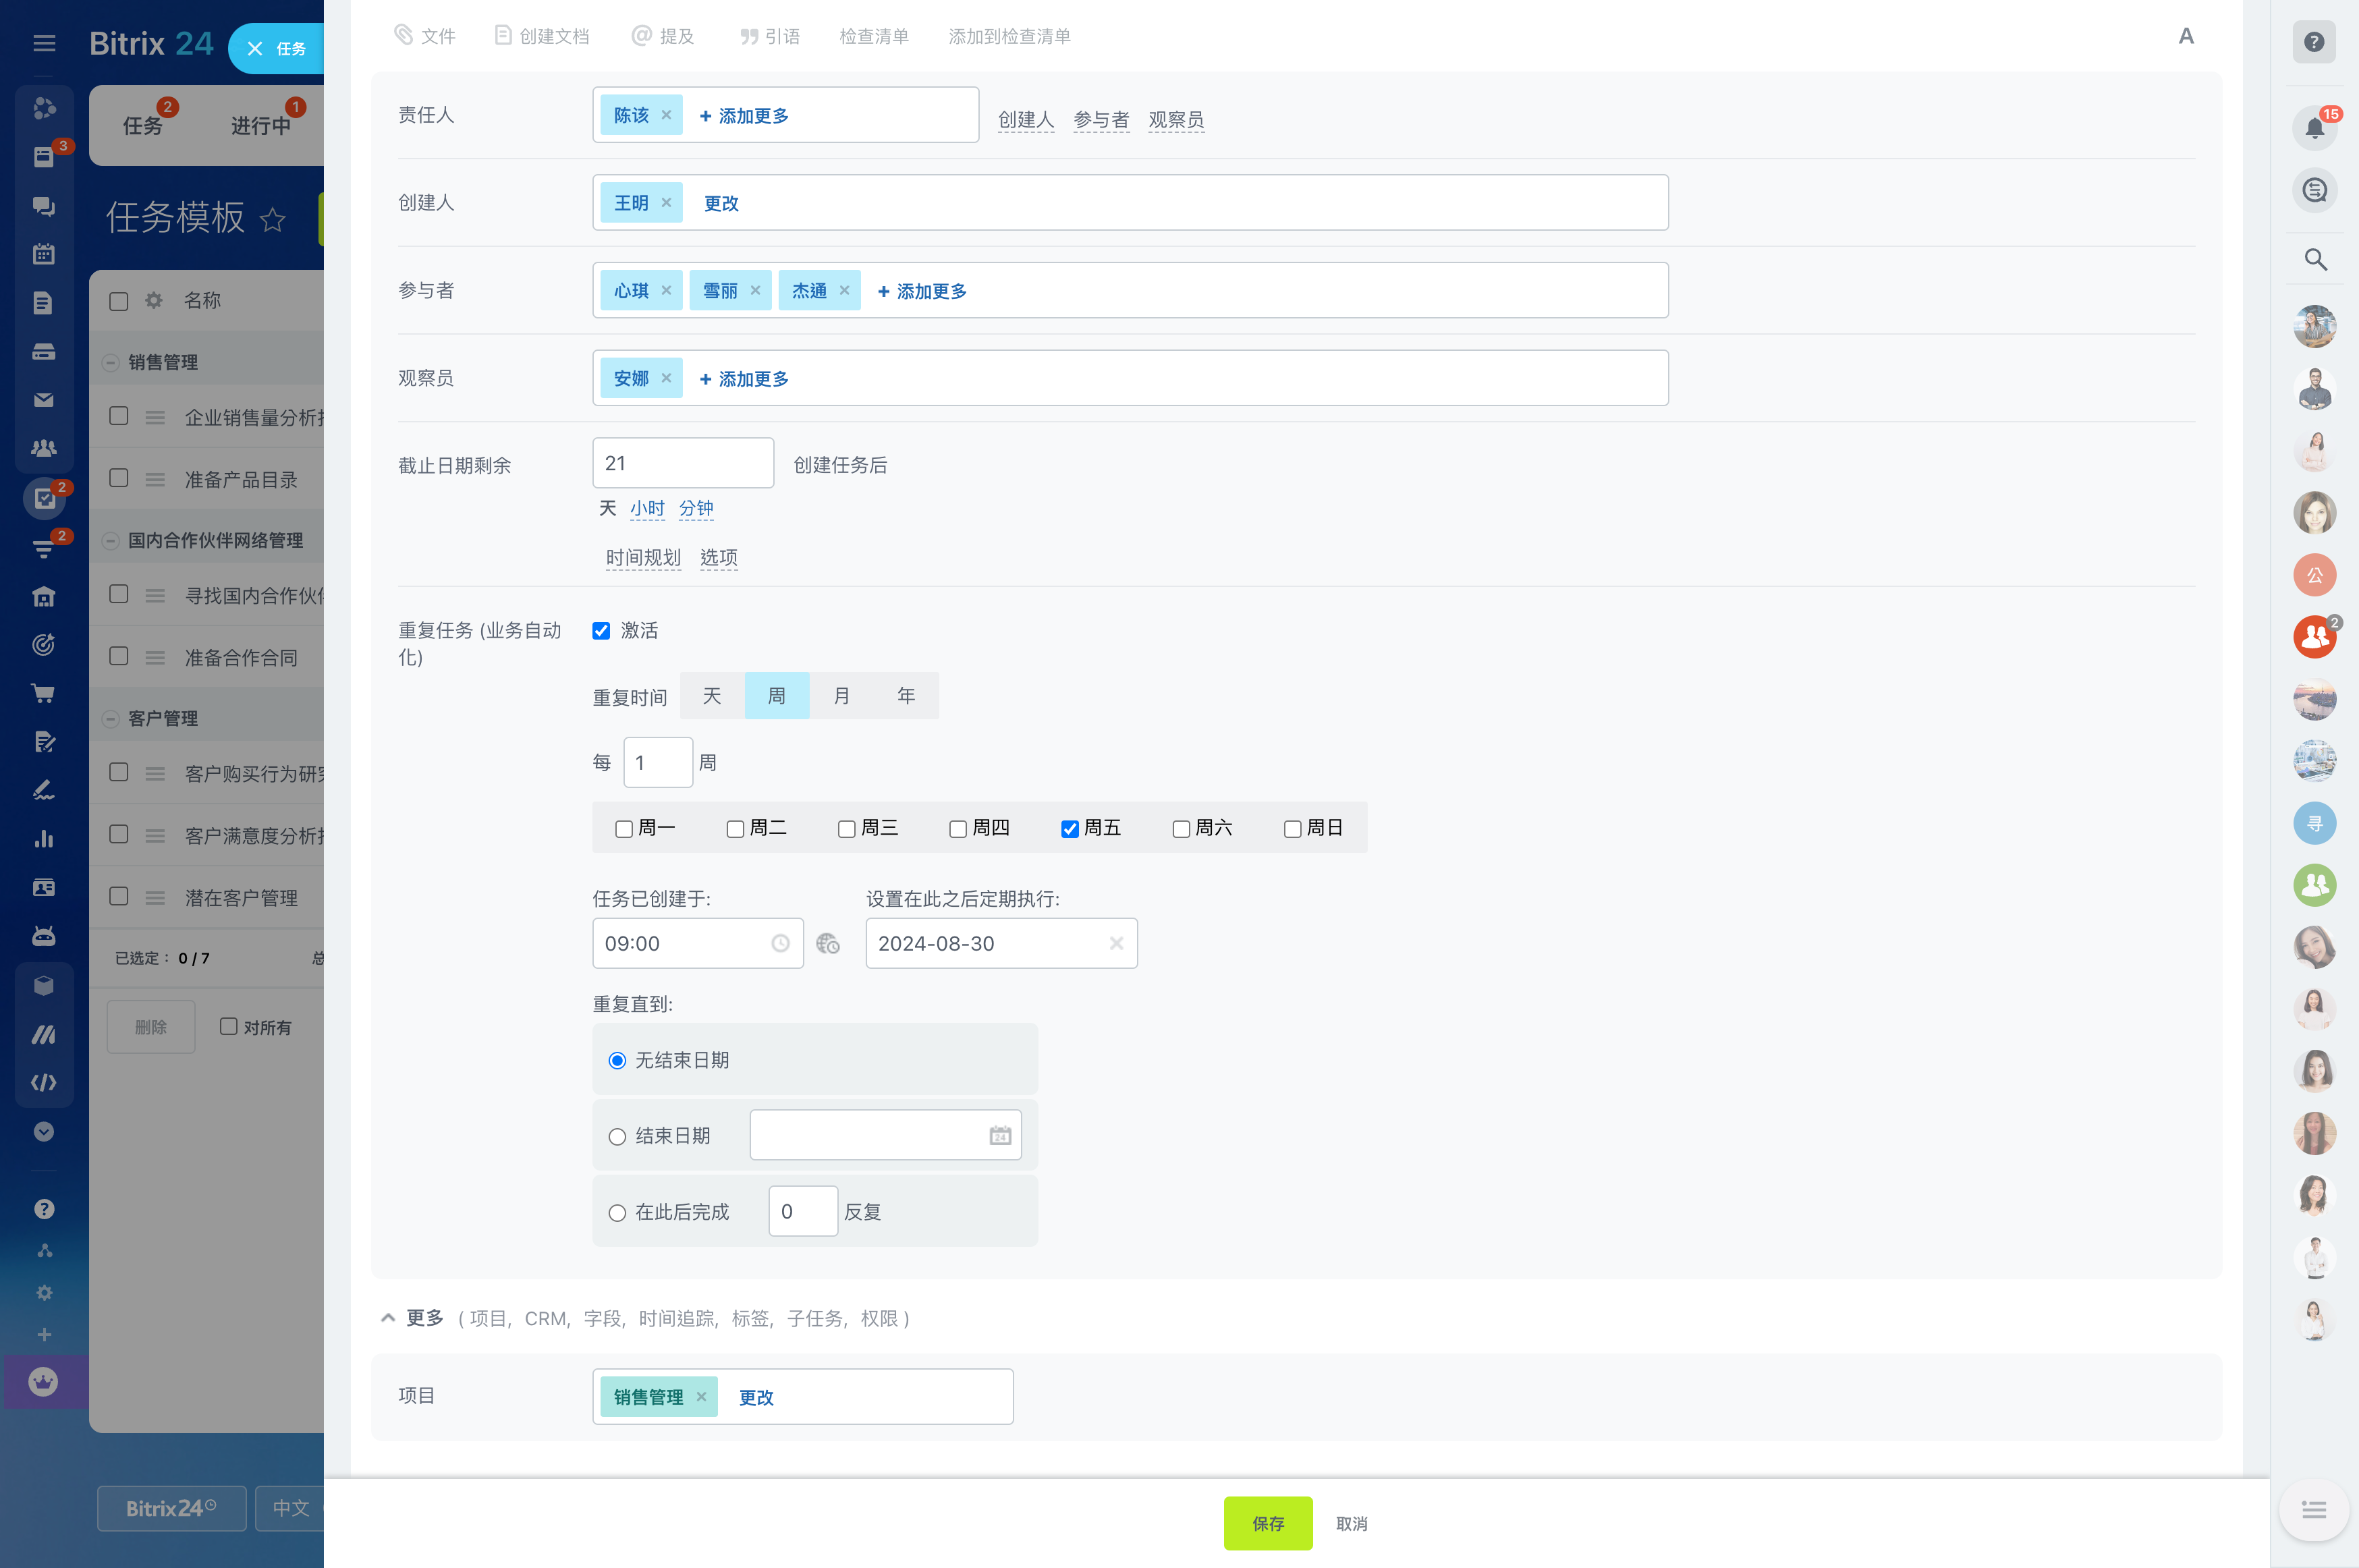This screenshot has width=2359, height=1568.
Task: Click the search magnifier in right panel
Action: [x=2314, y=260]
